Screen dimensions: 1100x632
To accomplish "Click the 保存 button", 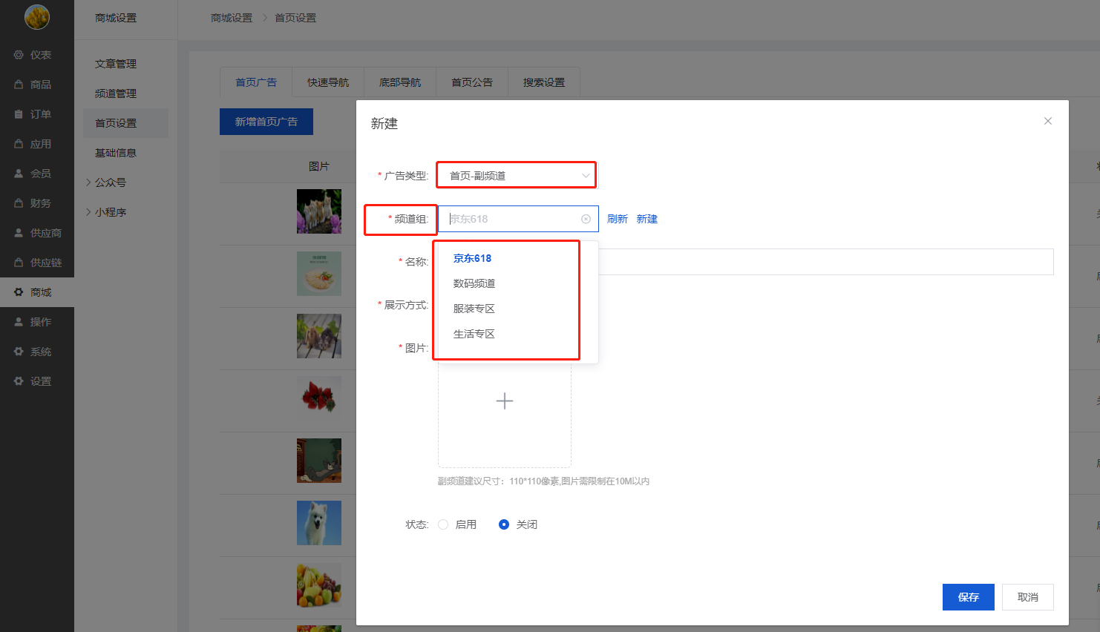I will point(968,597).
